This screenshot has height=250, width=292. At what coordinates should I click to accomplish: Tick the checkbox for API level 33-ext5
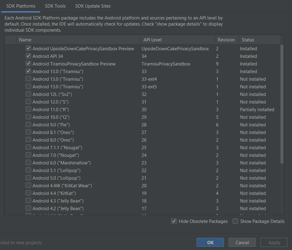coord(28,86)
